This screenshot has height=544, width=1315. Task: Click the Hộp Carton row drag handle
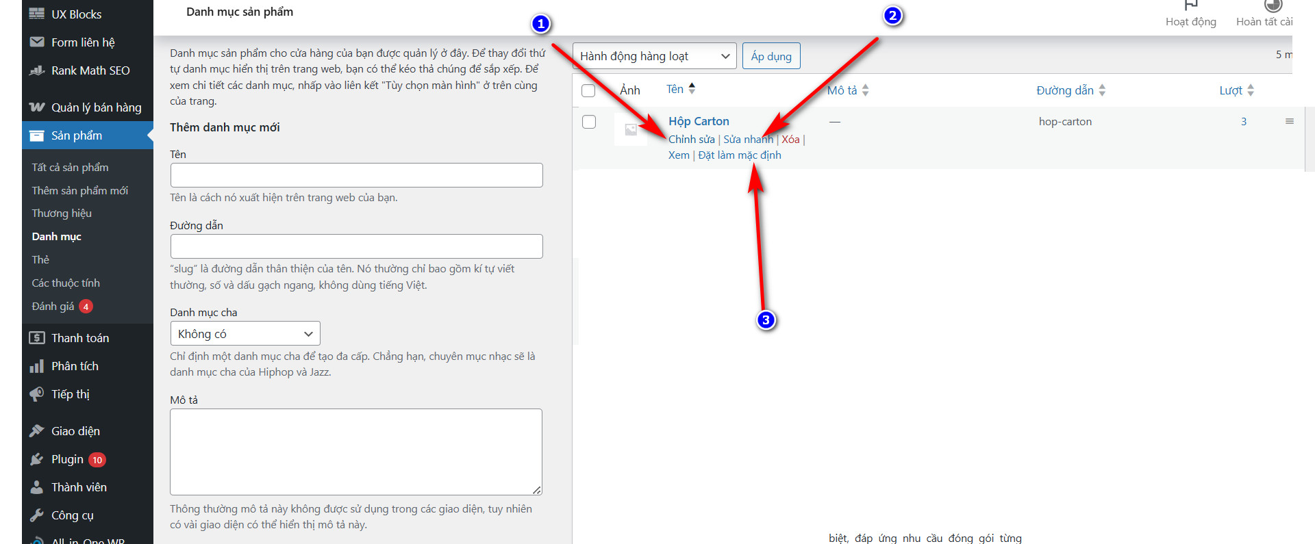(1290, 121)
